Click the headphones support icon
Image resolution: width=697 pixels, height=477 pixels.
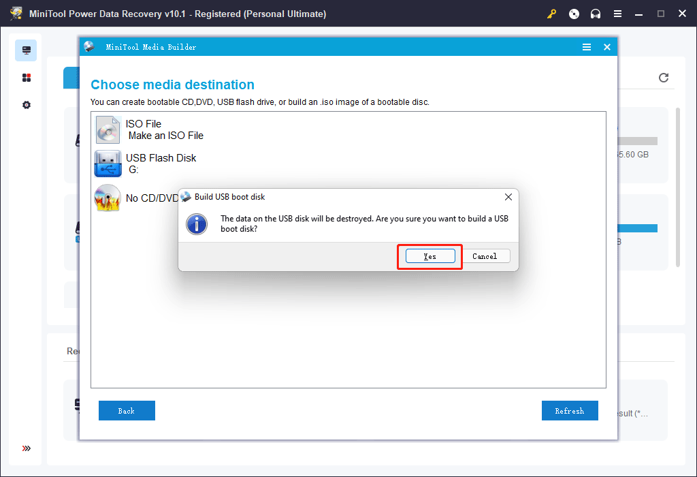coord(596,14)
